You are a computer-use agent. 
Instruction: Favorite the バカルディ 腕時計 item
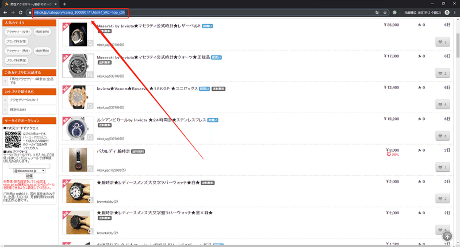[442, 167]
